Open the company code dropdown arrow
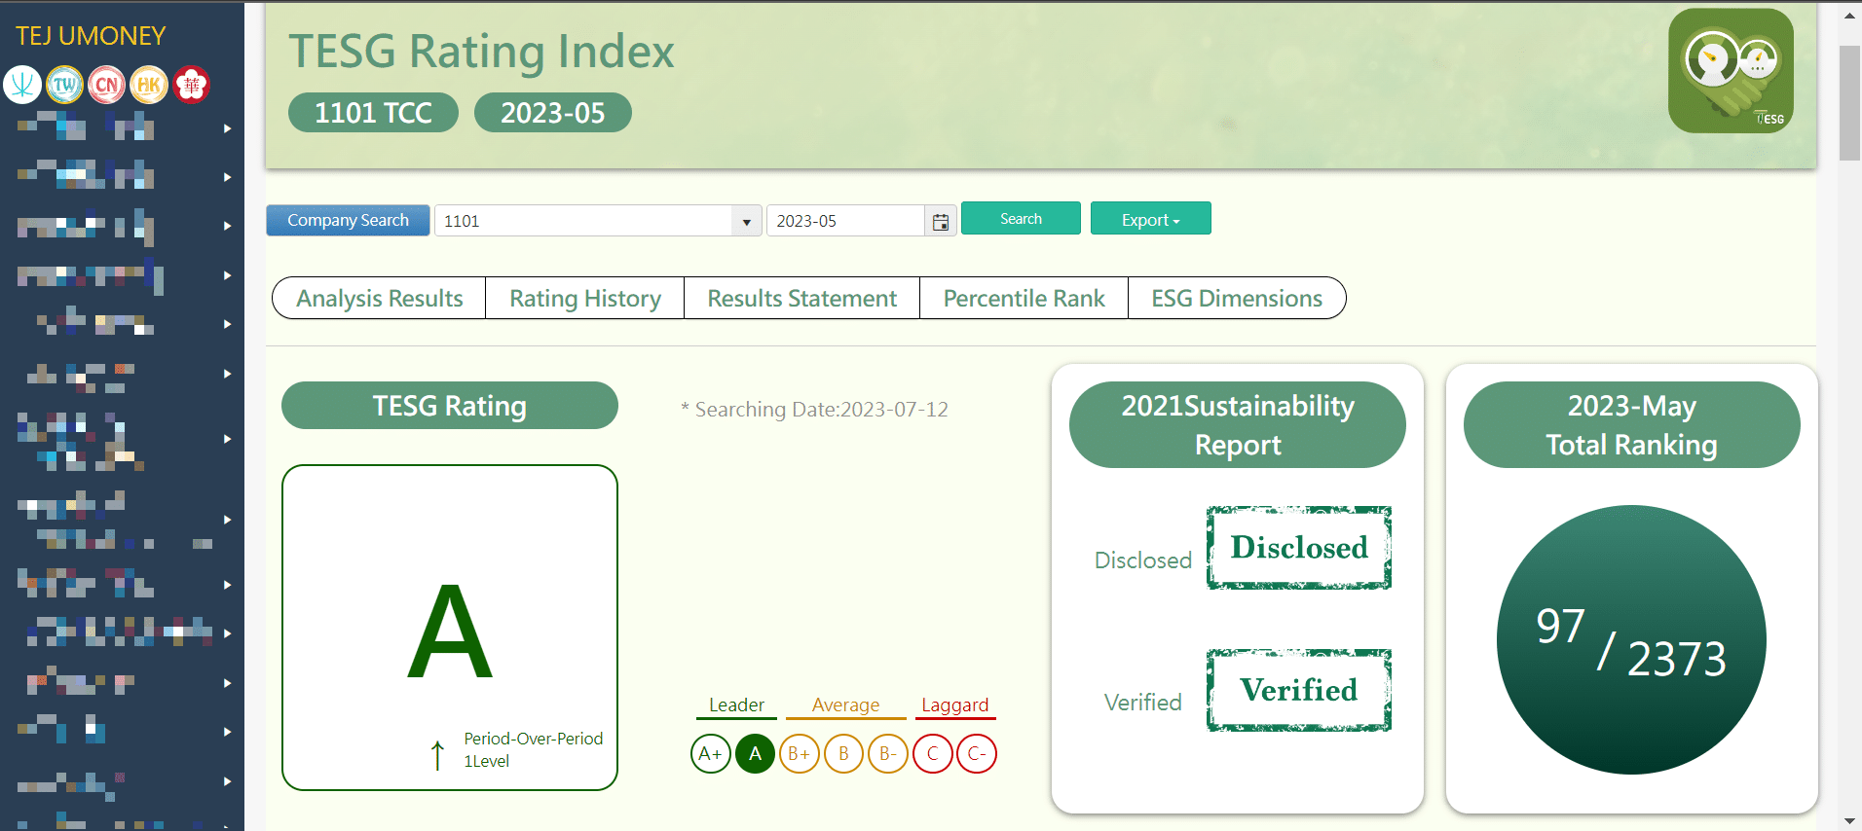 click(x=746, y=222)
